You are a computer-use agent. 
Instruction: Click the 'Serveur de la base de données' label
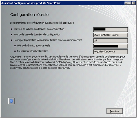point(39,29)
